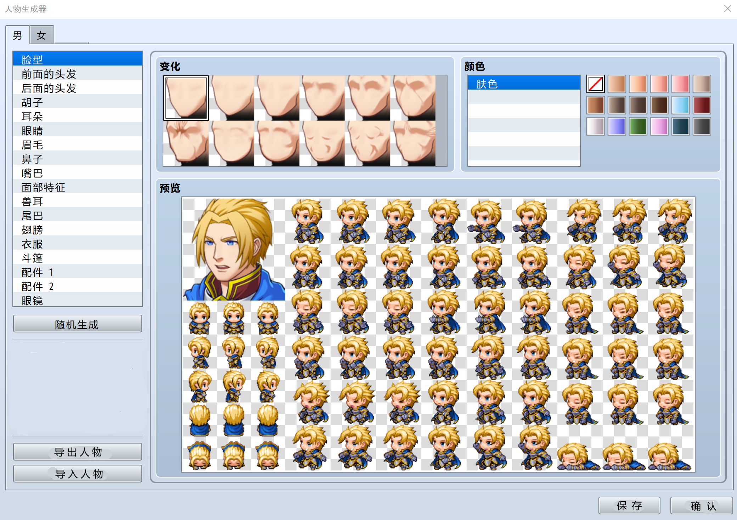This screenshot has width=737, height=520.
Task: Select the dark teal color swatch
Action: click(x=681, y=126)
